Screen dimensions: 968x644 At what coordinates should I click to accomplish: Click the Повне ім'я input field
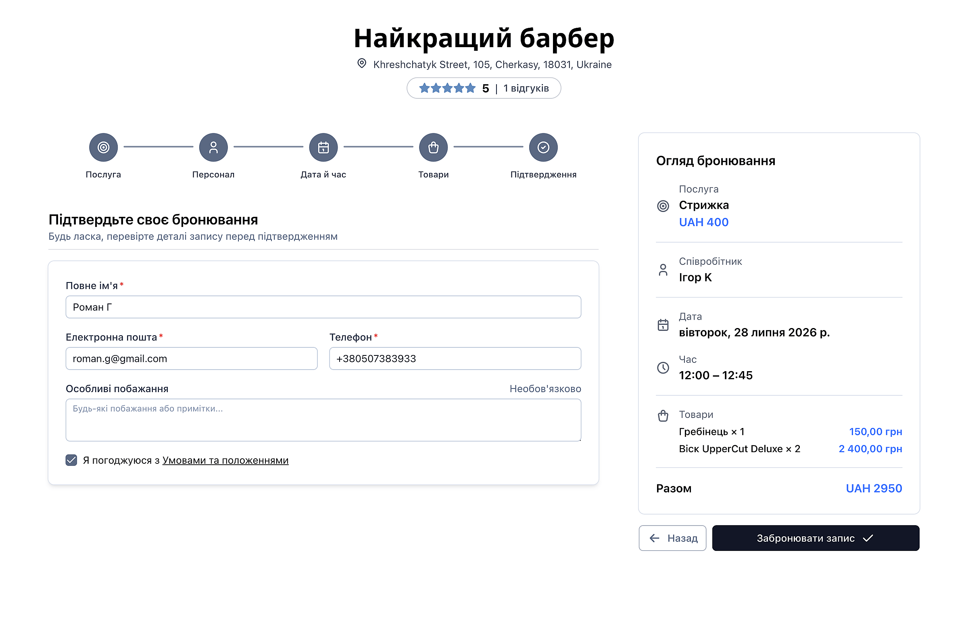click(x=323, y=307)
